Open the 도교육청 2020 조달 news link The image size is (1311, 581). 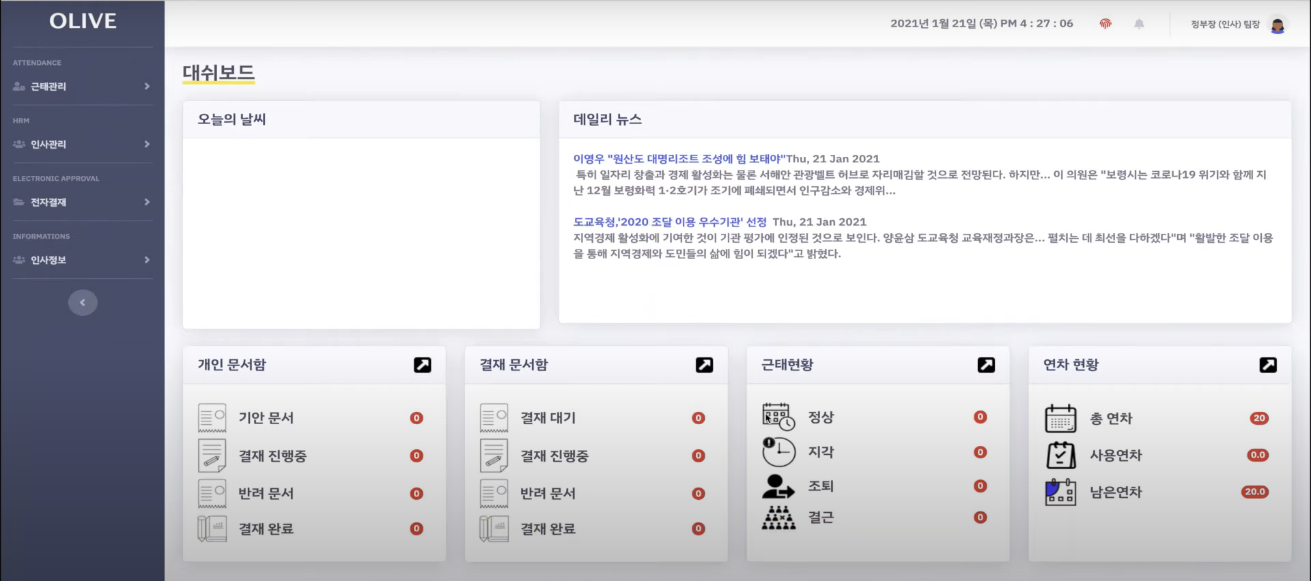[x=670, y=222]
